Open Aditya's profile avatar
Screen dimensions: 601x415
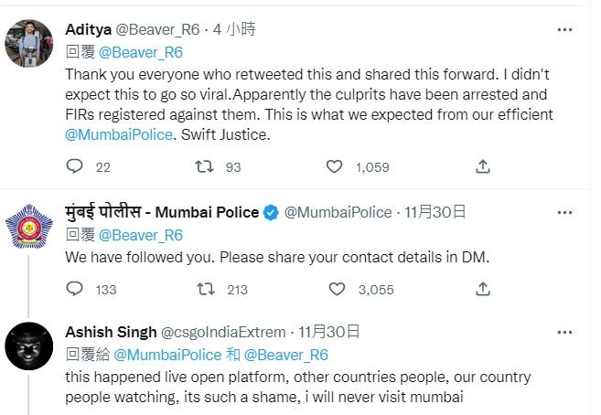[x=28, y=43]
